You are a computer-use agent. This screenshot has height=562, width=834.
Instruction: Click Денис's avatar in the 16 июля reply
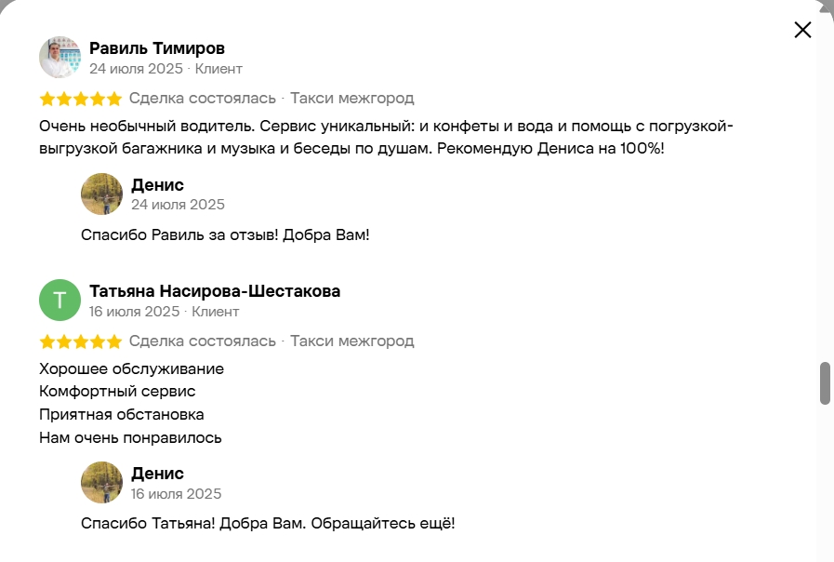[x=101, y=482]
